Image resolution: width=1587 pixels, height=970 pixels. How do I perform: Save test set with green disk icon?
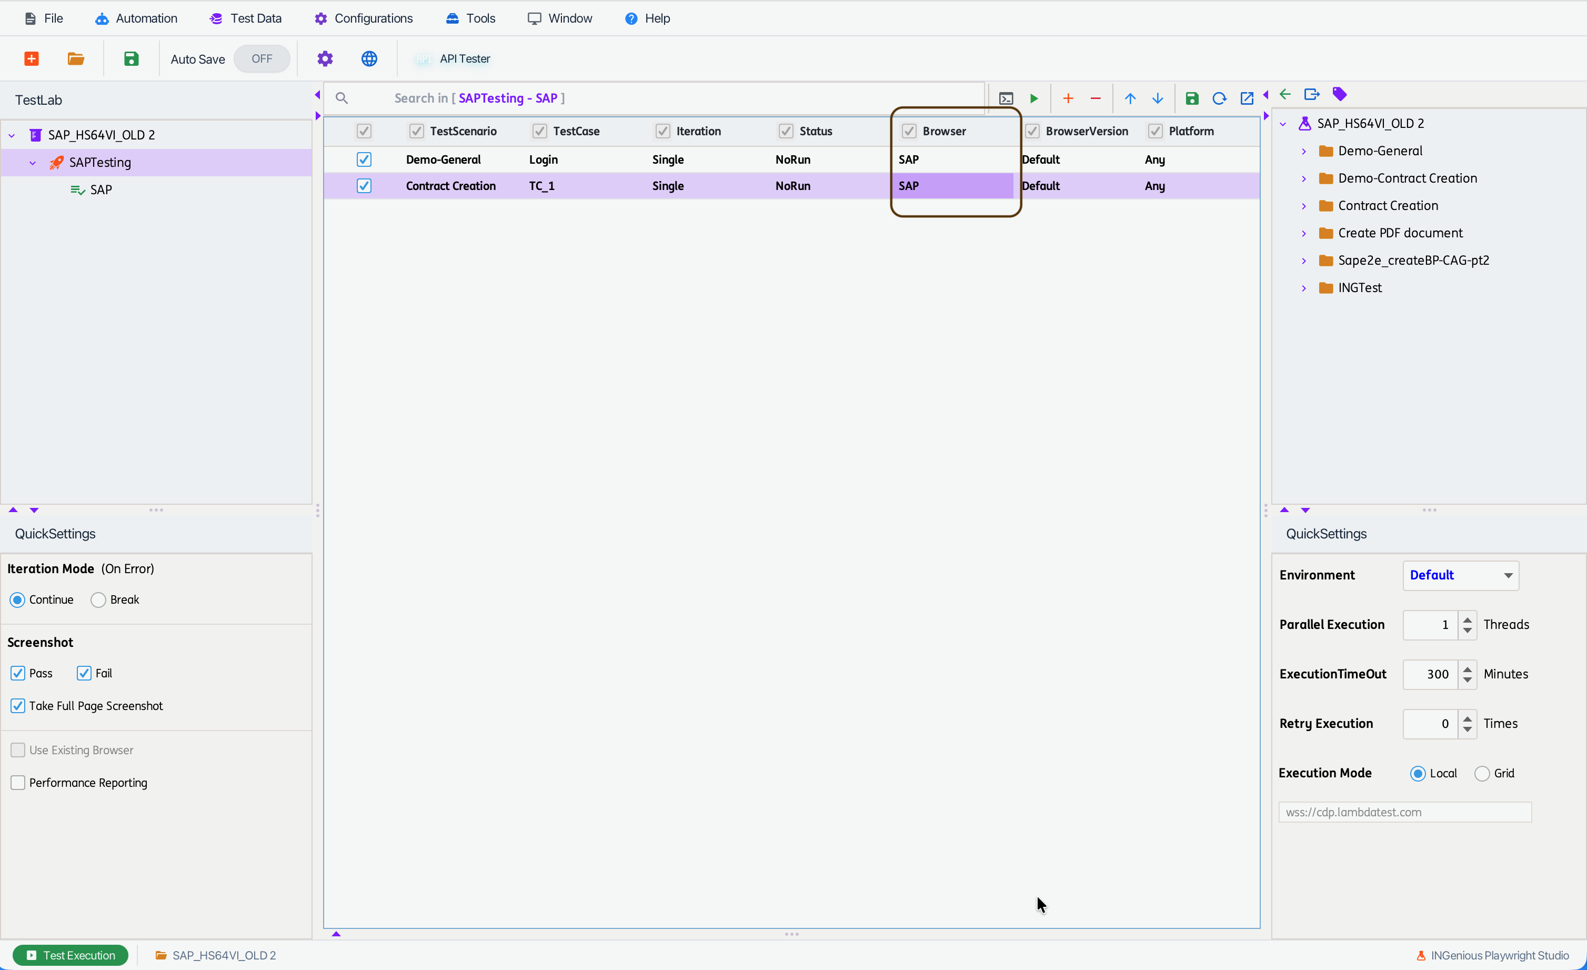1192,98
